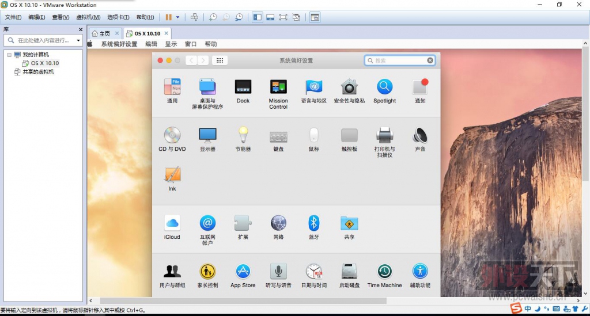Viewport: 590px width, 316px height.
Task: Open the 系统偏好设置 menu
Action: pos(119,44)
